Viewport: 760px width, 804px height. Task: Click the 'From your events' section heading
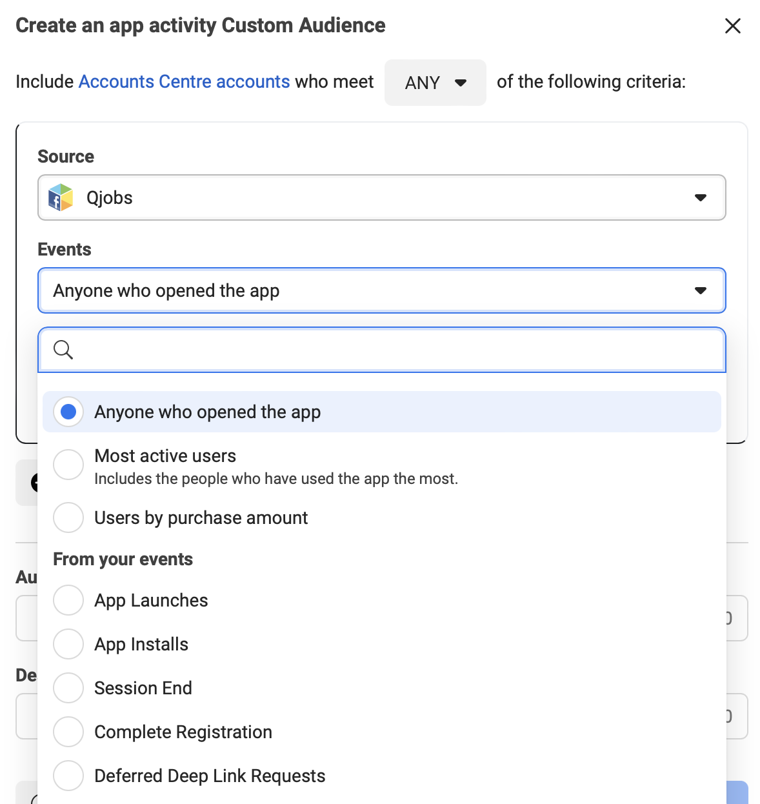[x=123, y=559]
